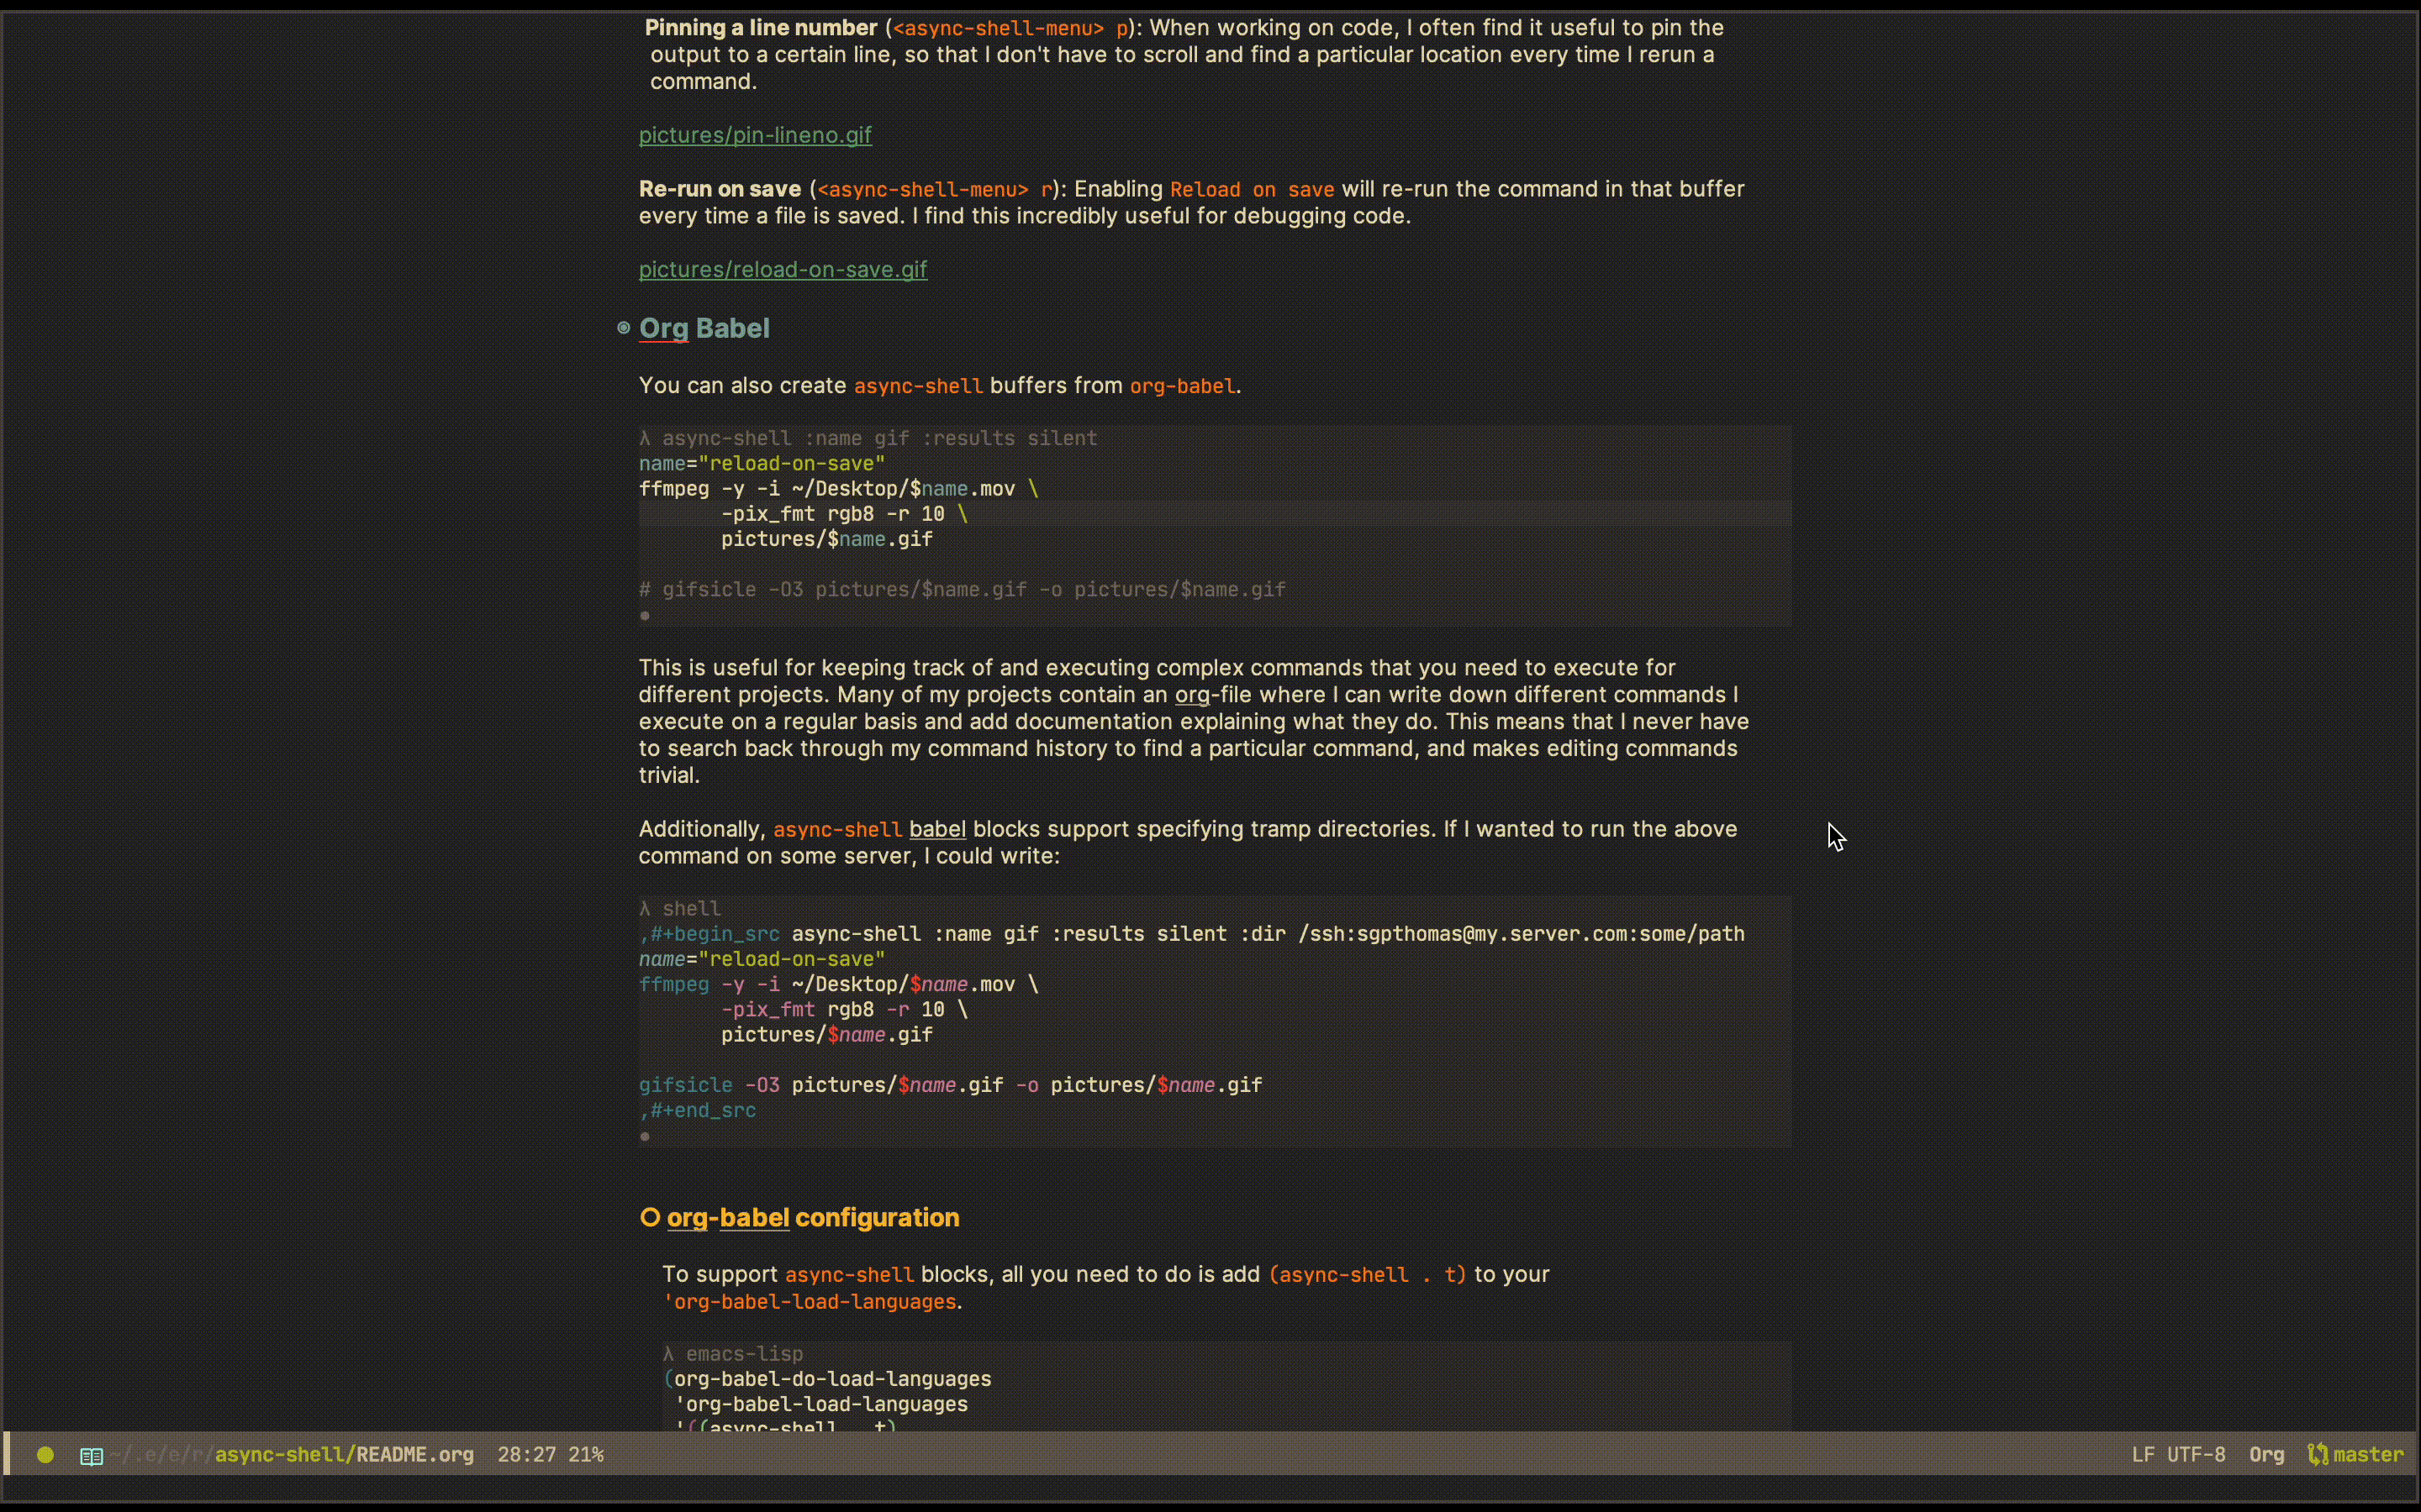
Task: Click lambda symbol of emacs-lisp block
Action: point(668,1353)
